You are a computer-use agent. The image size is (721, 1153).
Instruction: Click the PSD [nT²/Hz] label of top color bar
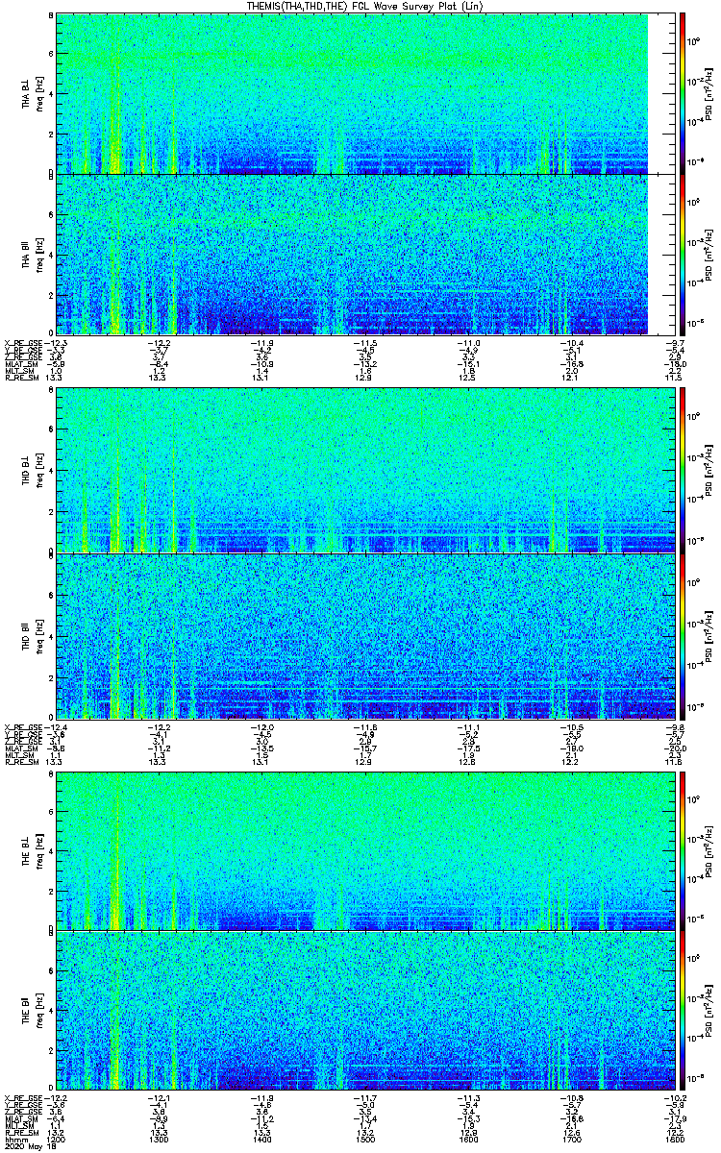point(709,94)
